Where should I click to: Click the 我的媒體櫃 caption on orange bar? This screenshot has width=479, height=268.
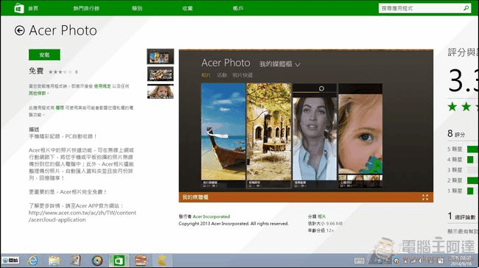(195, 197)
